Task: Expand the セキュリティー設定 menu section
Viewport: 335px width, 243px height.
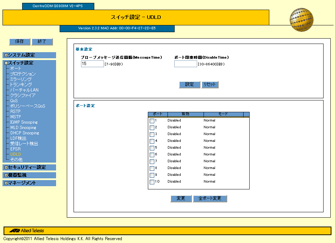Action: [x=6, y=168]
